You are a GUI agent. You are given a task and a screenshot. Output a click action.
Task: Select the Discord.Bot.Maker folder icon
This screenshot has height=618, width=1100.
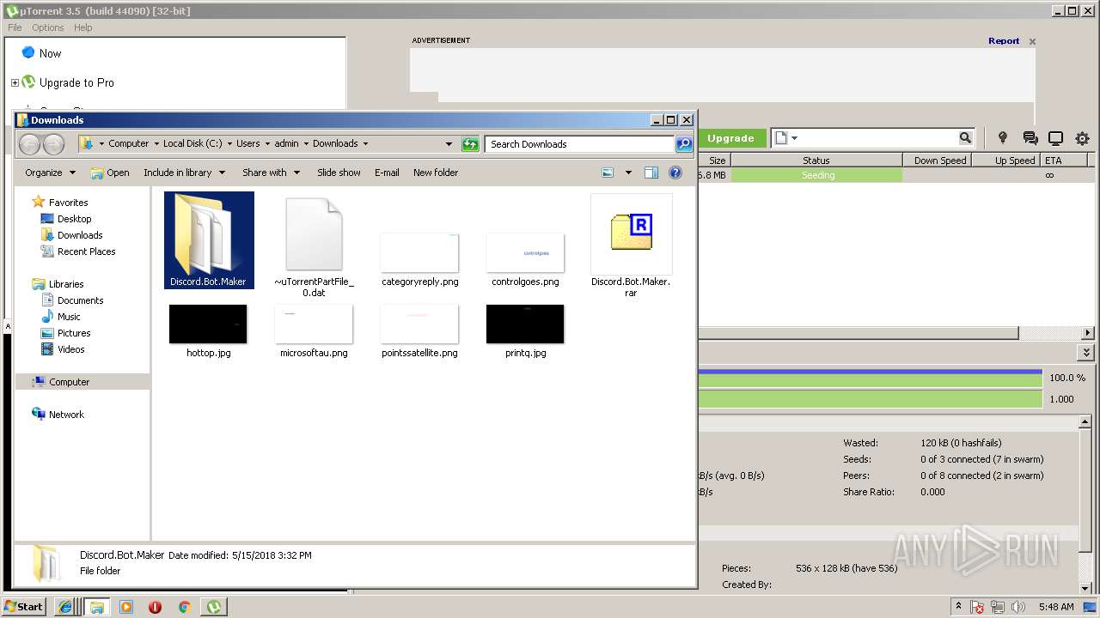(x=209, y=240)
